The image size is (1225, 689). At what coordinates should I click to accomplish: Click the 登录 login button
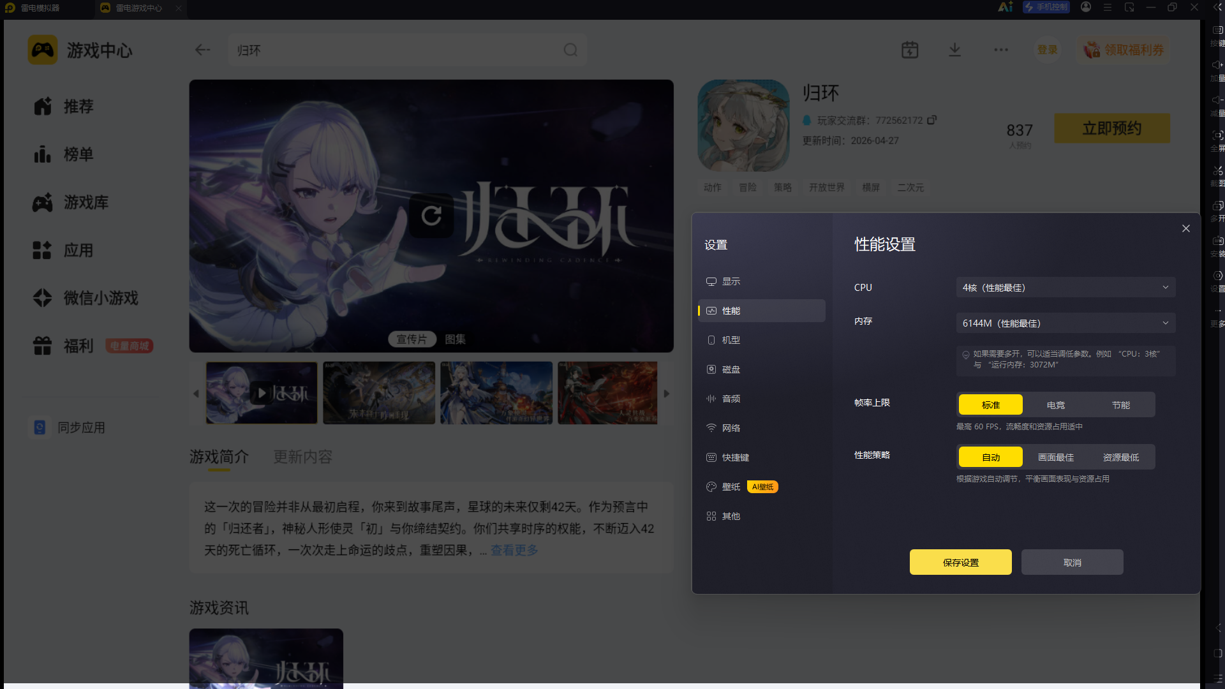1047,50
